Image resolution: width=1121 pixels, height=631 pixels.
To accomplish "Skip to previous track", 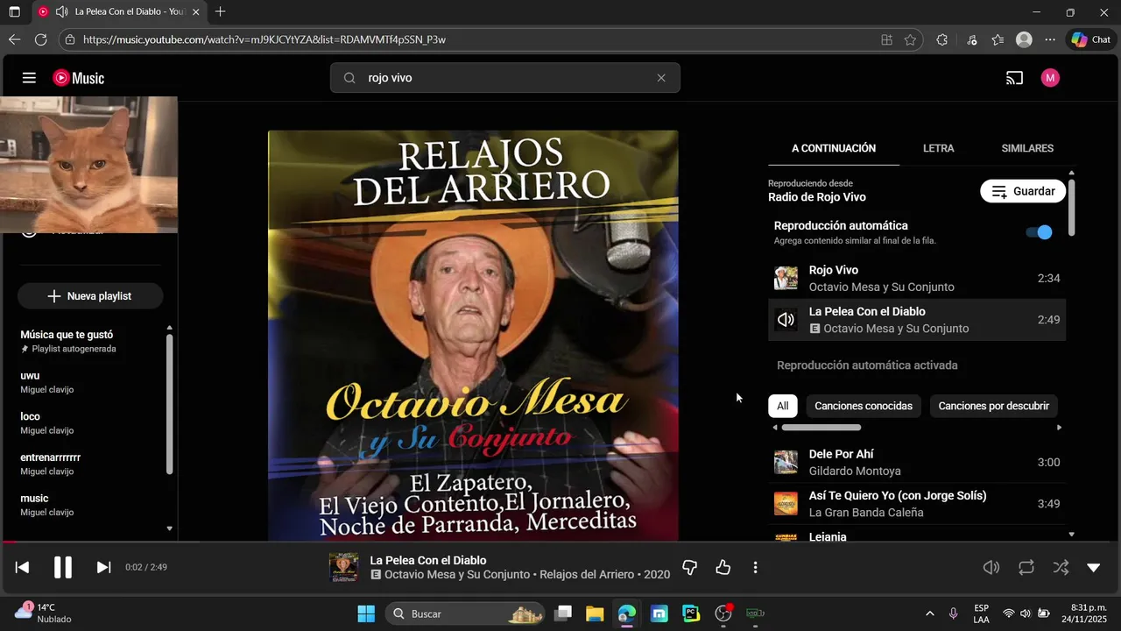I will point(23,567).
